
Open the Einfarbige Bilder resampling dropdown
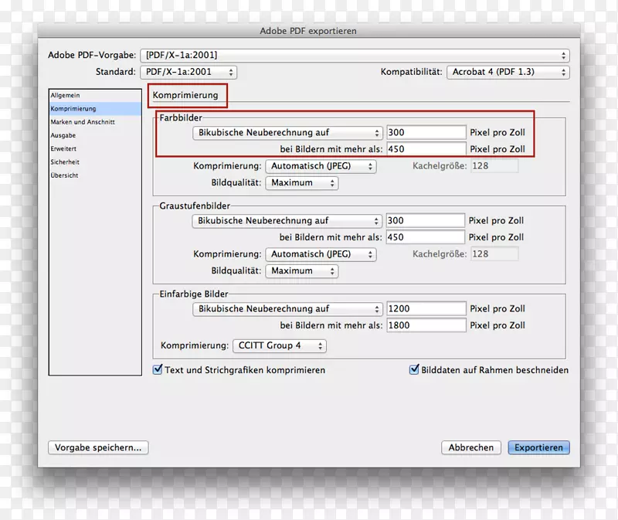tap(286, 308)
